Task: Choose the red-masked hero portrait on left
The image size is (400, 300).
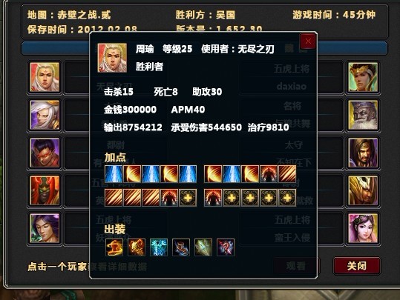Action: [x=45, y=153]
